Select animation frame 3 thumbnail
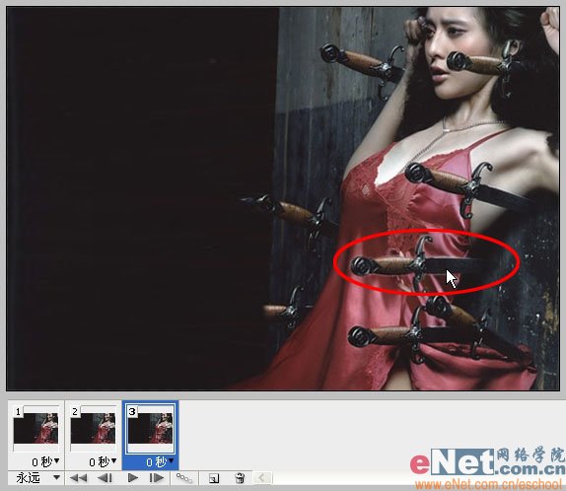The image size is (566, 491). (150, 428)
